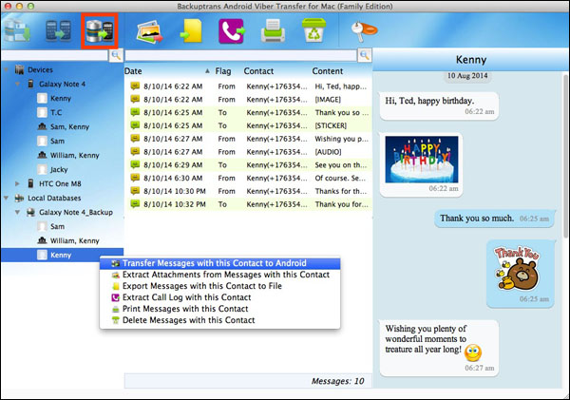The height and width of the screenshot is (400, 570).
Task: Select the 6:22 AM 'Hi, Ted, happ...' message row
Action: pyautogui.click(x=250, y=86)
